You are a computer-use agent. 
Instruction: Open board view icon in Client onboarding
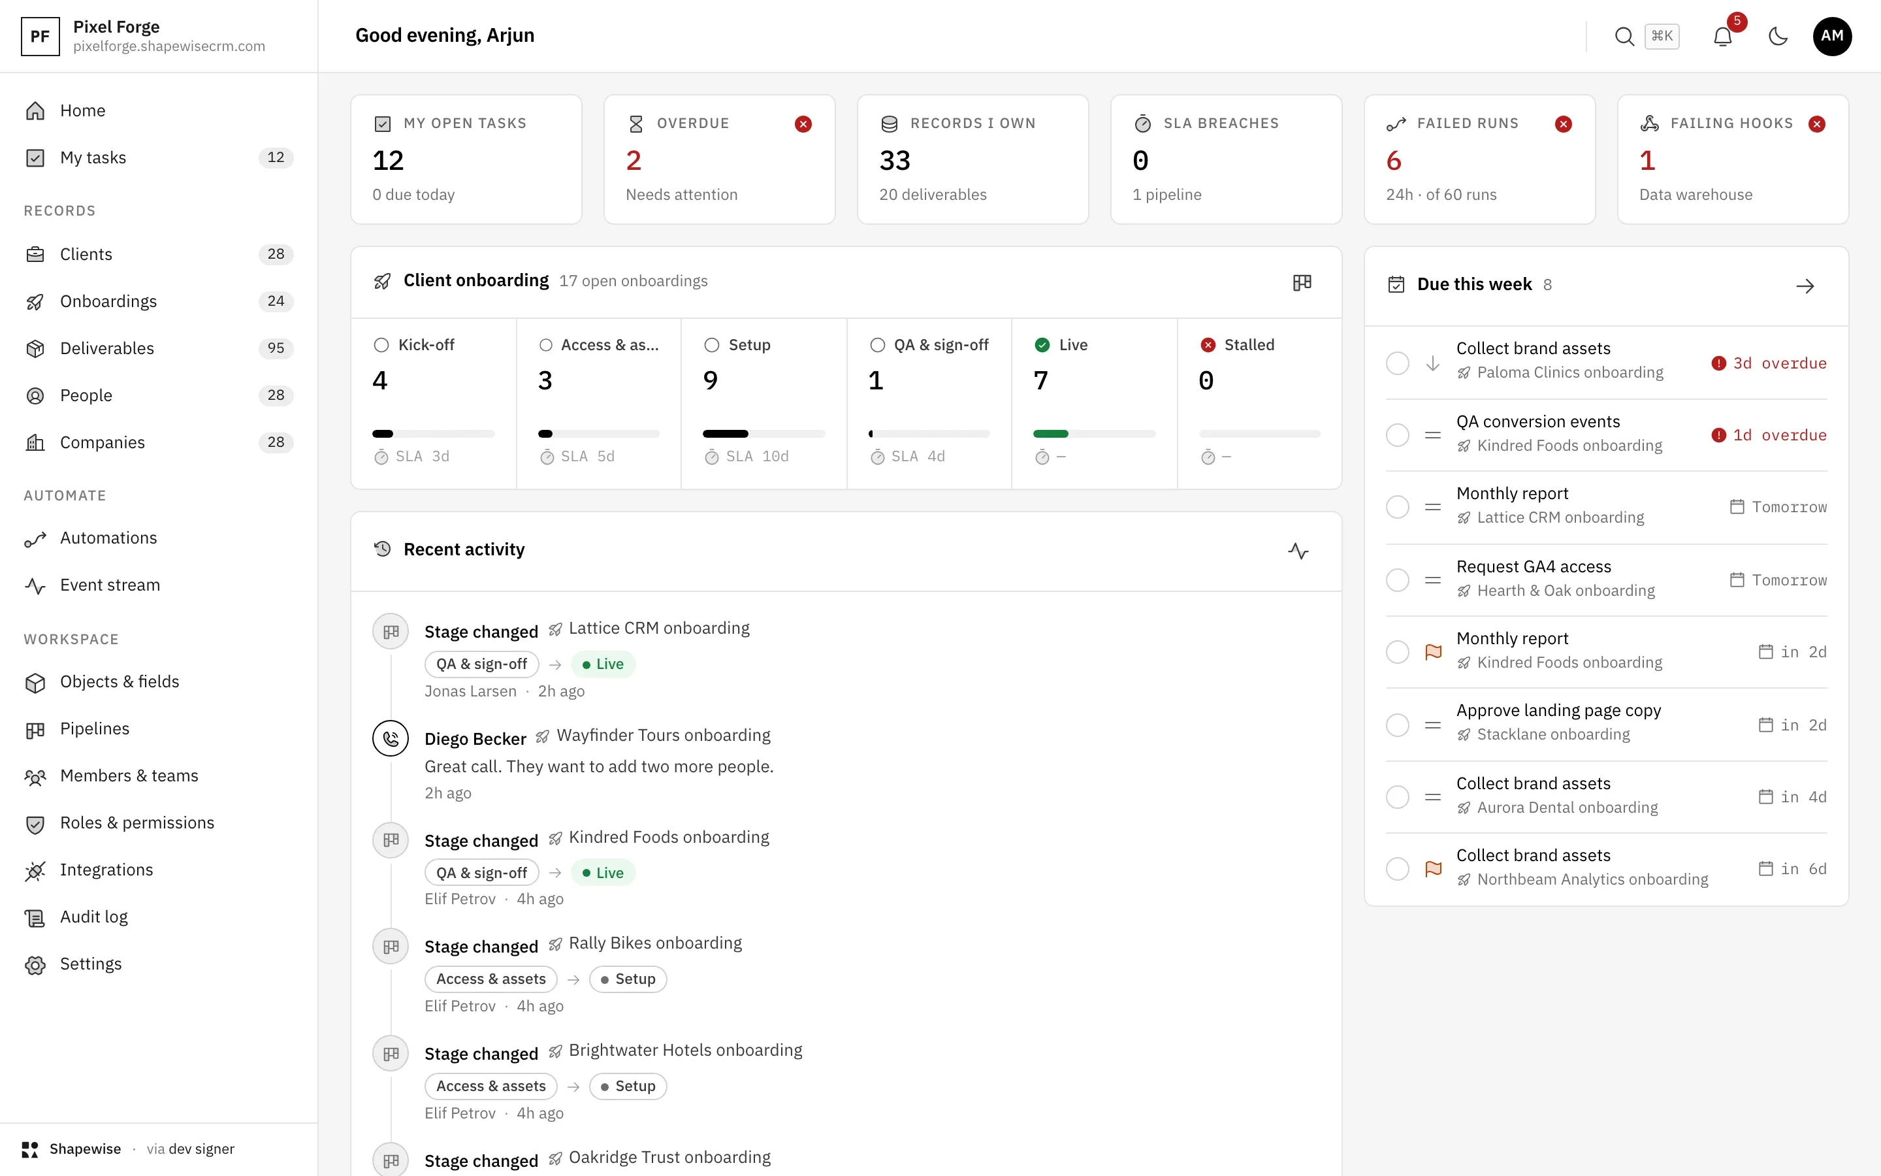[x=1302, y=282]
